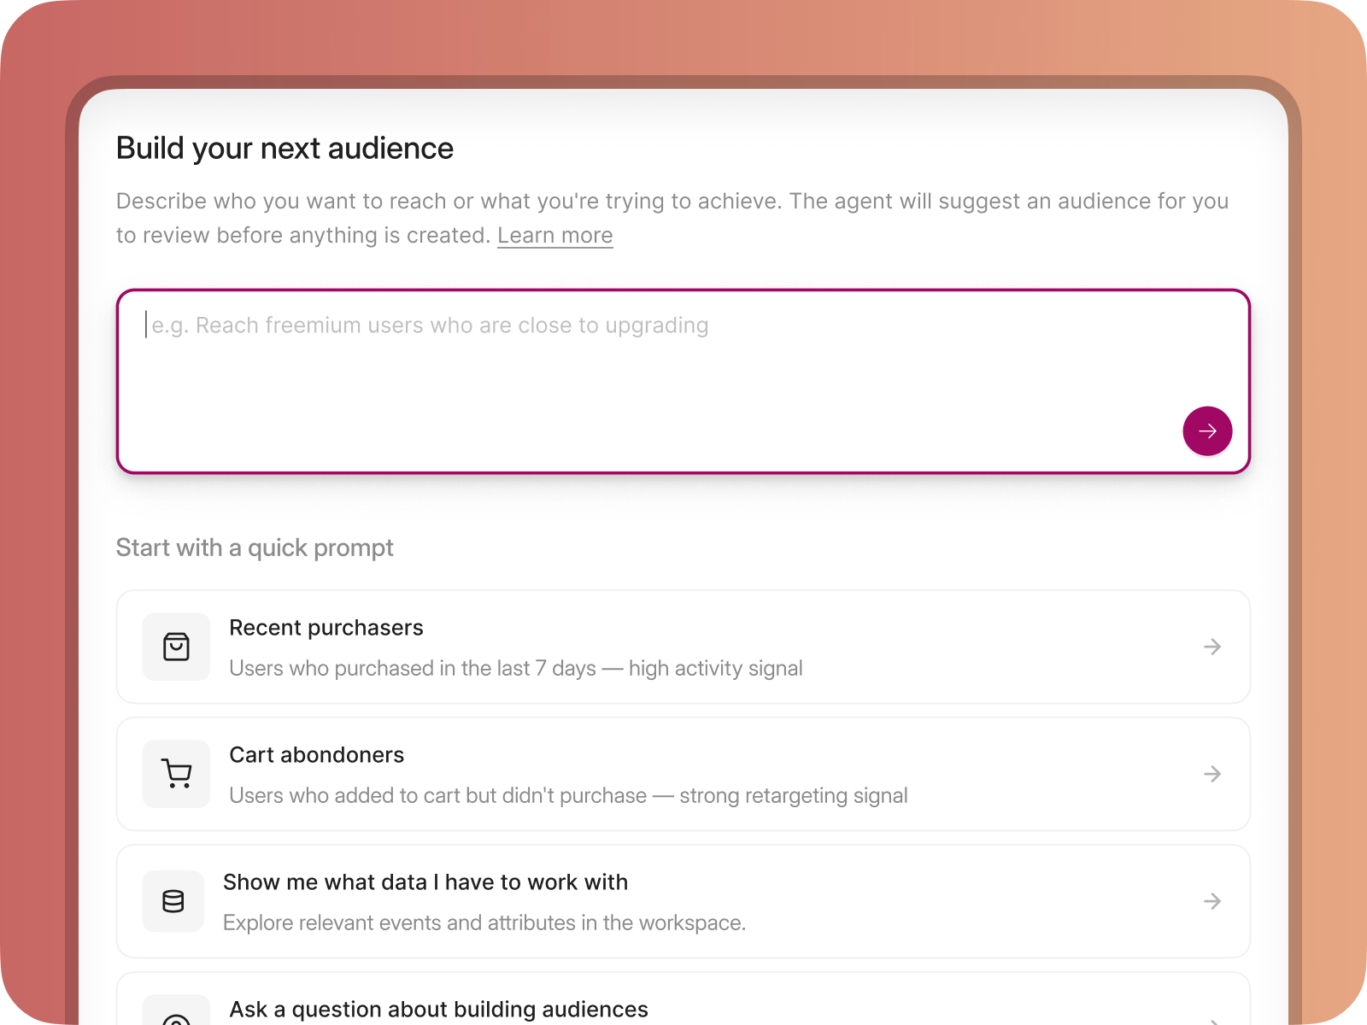Choose Show me what data I have to work with

[x=425, y=882]
